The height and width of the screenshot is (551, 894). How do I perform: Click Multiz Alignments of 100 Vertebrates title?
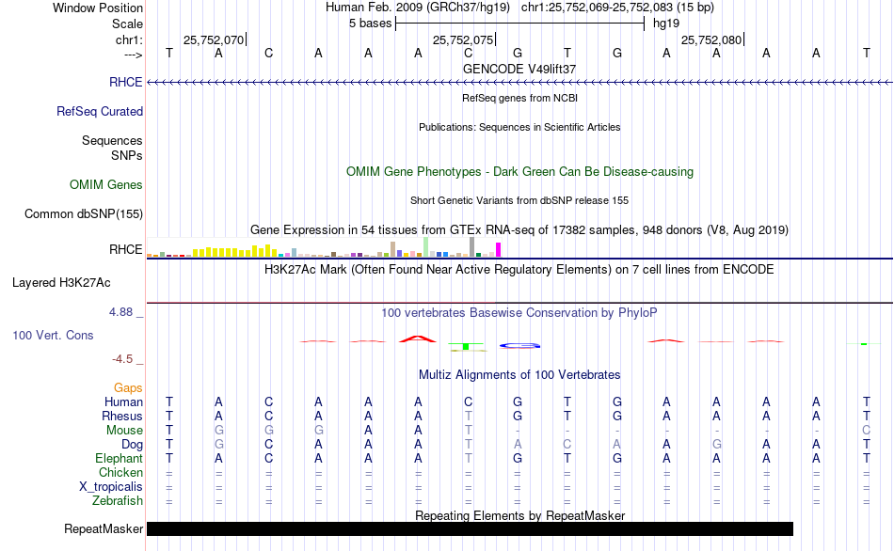[x=519, y=375]
